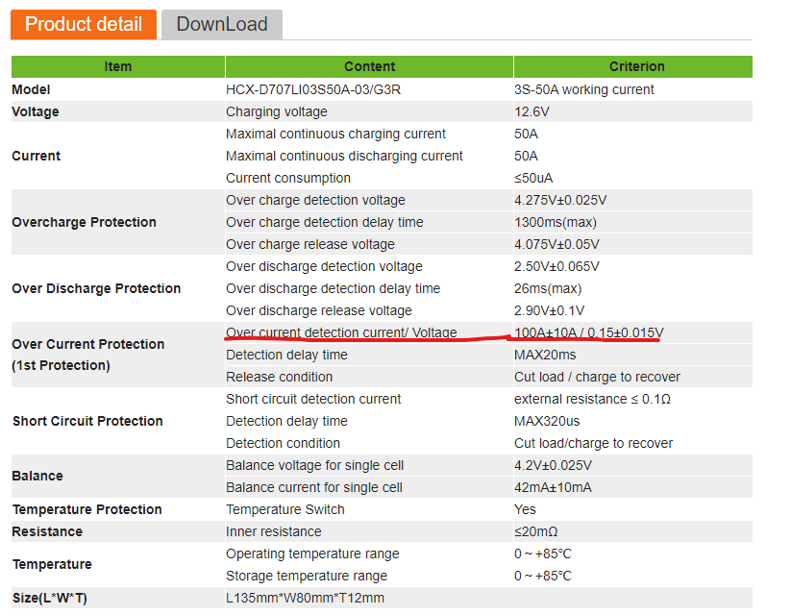Viewport: 791px width, 615px height.
Task: Select model number HCX-D707LI03S50A-03/G3R text
Action: (313, 89)
